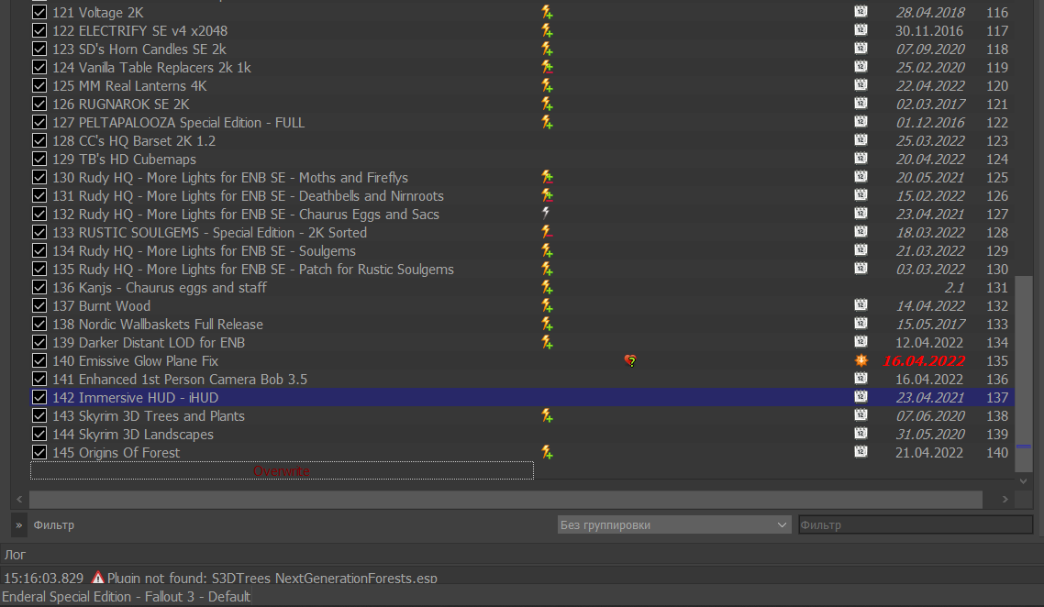Viewport: 1044px width, 607px height.
Task: Uncheck the Nordic Wallbaskets Full Release mod
Action: click(x=39, y=325)
